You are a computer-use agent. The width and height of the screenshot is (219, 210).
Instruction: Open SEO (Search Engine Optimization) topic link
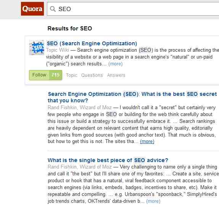point(92,43)
